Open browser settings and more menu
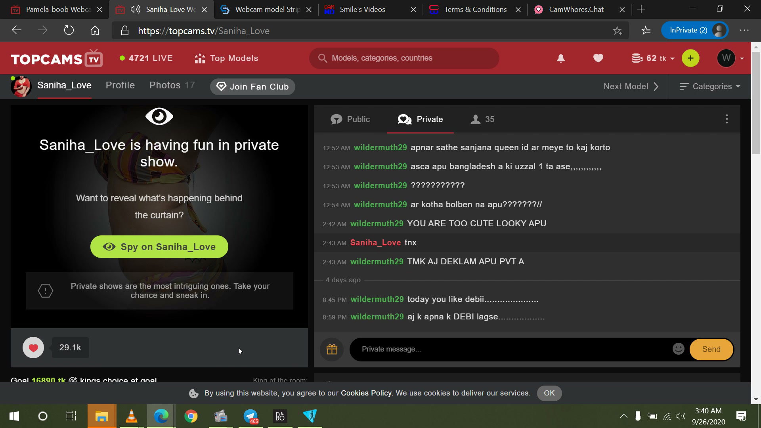The width and height of the screenshot is (761, 428). point(744,31)
